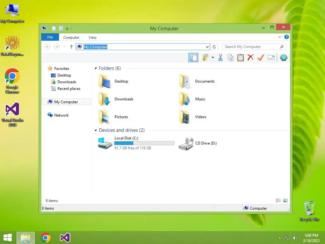The height and width of the screenshot is (244, 325).
Task: Click the network tray icon
Action: [288, 238]
